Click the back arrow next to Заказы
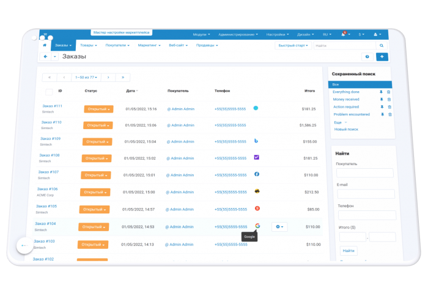This screenshot has width=428, height=285. [x=46, y=56]
